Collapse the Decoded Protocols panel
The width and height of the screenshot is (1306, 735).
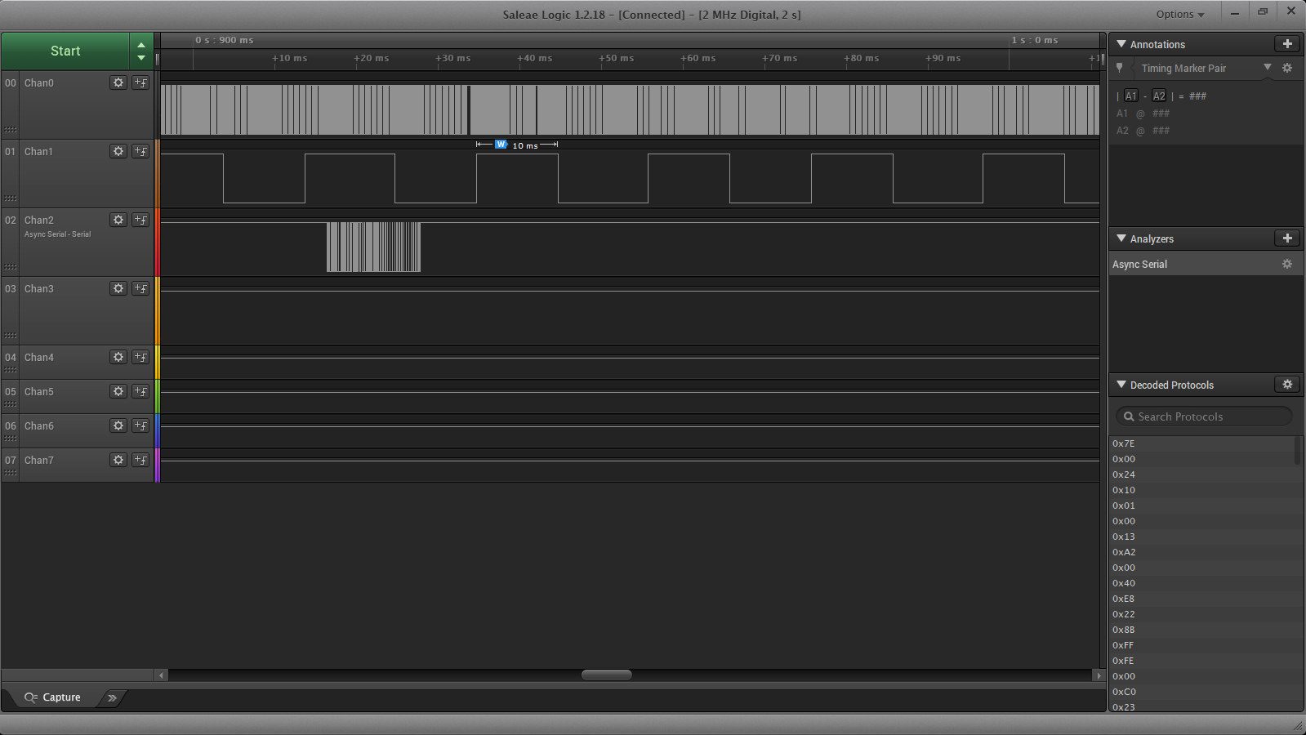(1121, 385)
